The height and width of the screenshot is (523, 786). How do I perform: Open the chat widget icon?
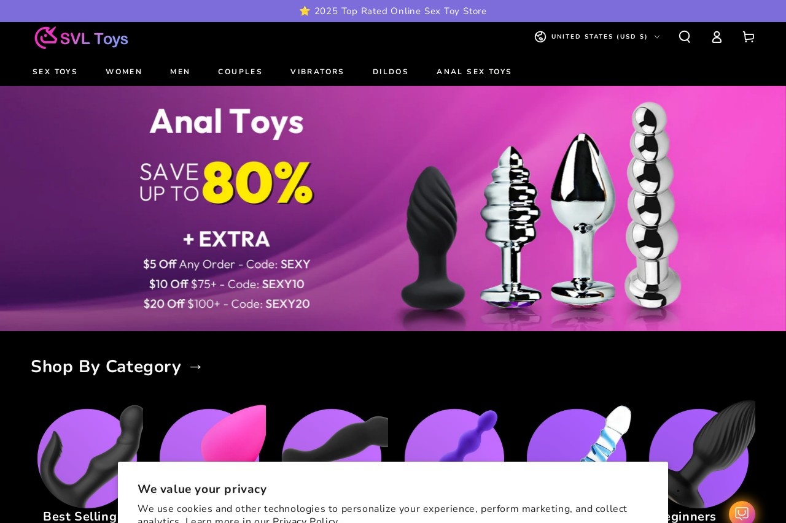click(x=742, y=512)
